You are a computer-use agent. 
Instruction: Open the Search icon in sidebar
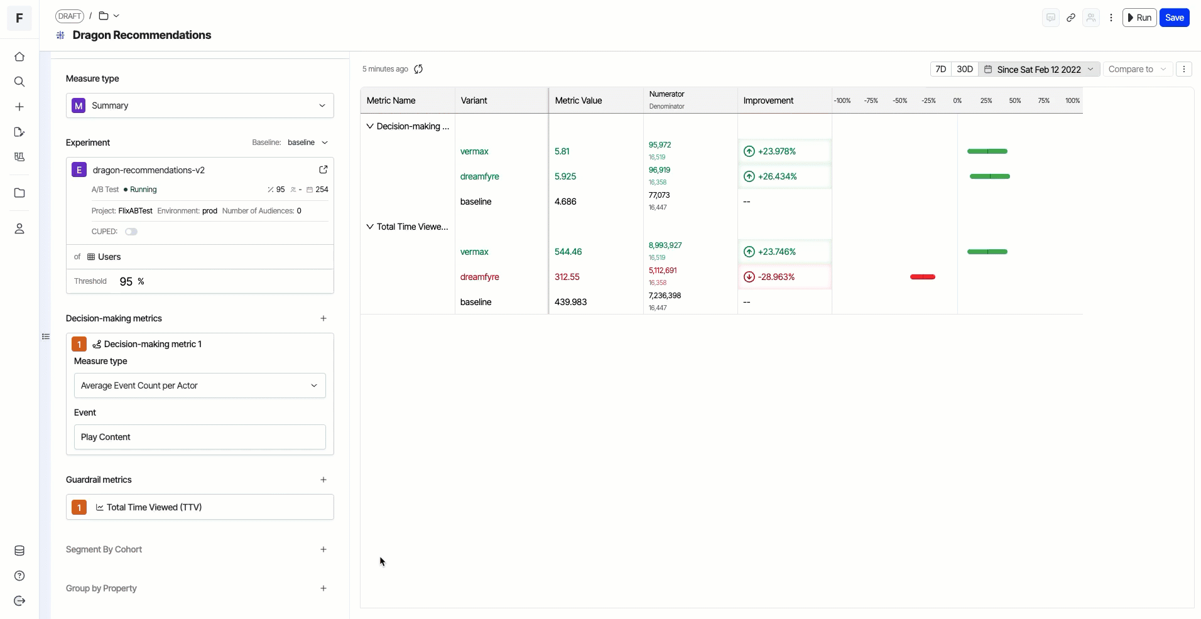click(x=19, y=82)
